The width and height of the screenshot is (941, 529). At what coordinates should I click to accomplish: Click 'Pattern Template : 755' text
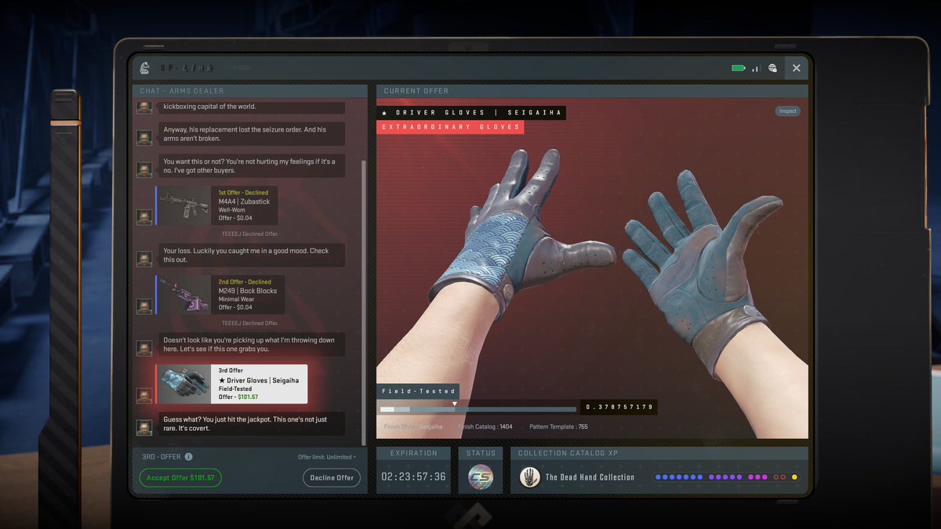(x=558, y=427)
